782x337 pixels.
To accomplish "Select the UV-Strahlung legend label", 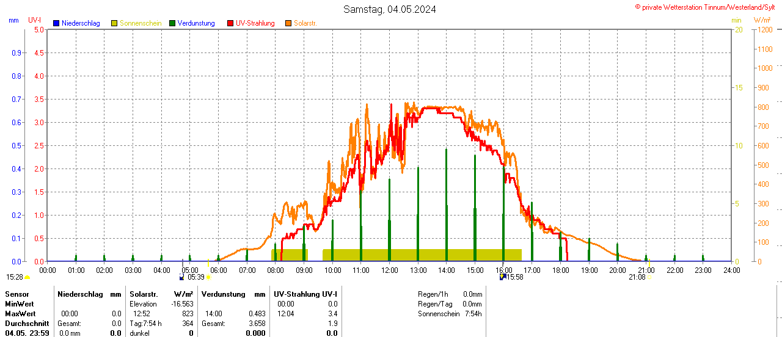I will click(255, 23).
